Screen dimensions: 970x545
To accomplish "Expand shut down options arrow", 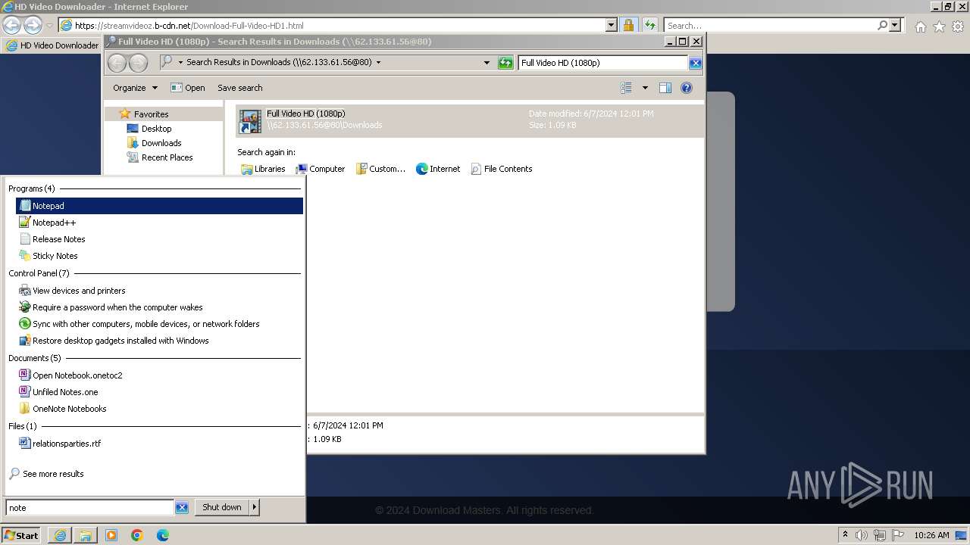I will pos(255,507).
